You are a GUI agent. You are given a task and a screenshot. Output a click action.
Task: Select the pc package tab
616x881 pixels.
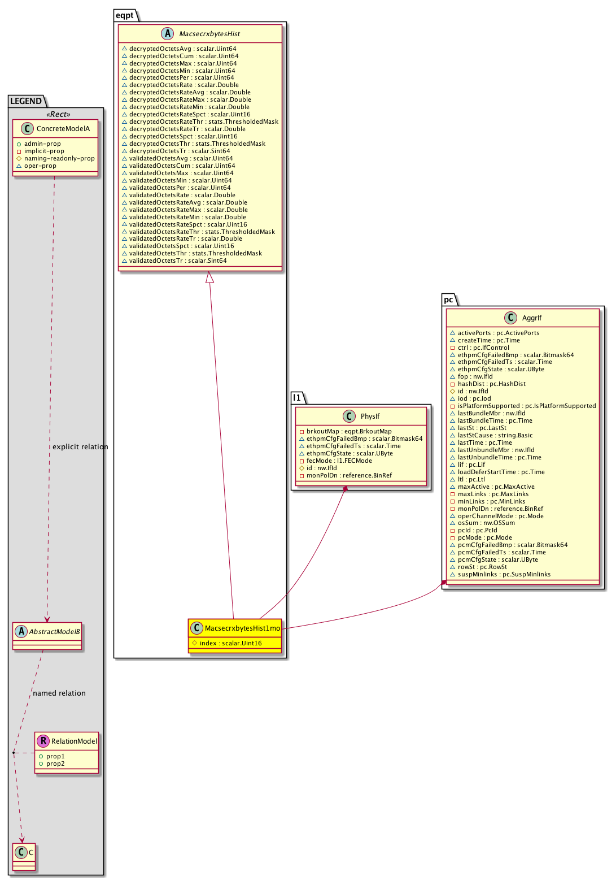pyautogui.click(x=448, y=300)
